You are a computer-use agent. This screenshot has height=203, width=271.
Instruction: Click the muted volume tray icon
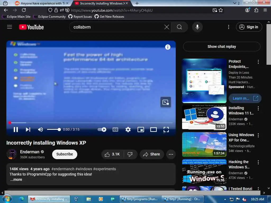244,199
